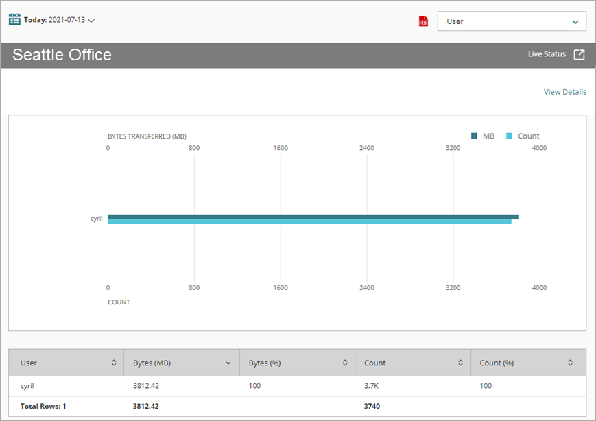The height and width of the screenshot is (421, 596).
Task: Sort by User column arrows icon
Action: 114,363
